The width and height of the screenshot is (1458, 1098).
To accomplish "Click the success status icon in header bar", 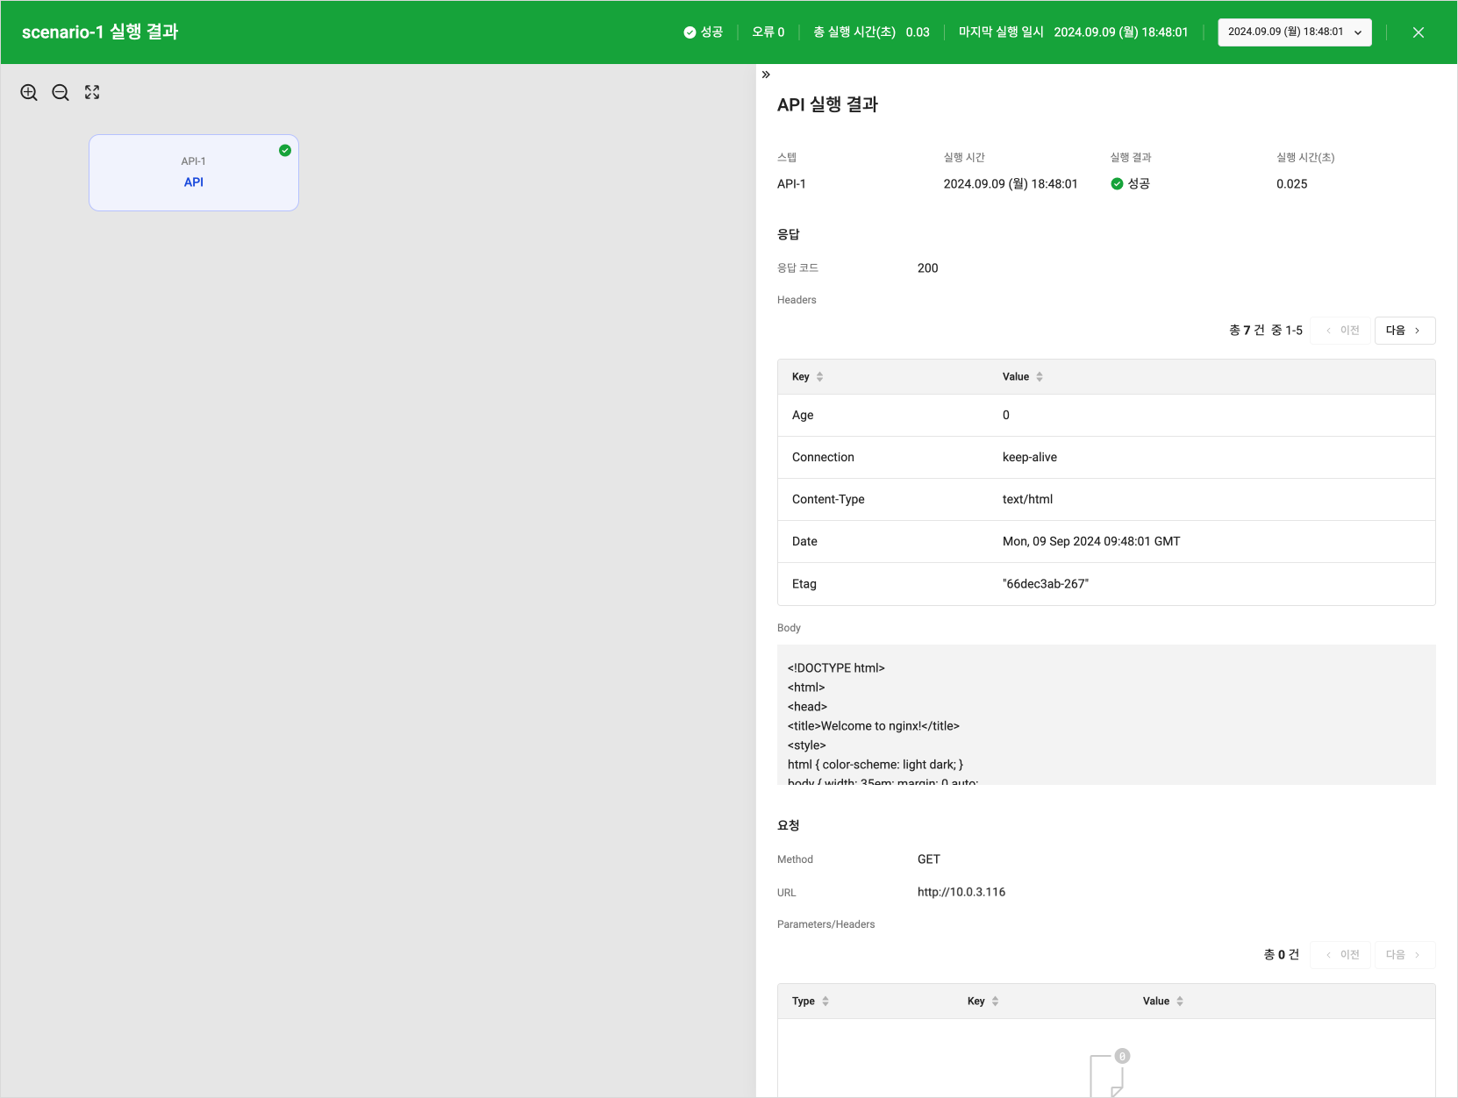I will coord(690,32).
